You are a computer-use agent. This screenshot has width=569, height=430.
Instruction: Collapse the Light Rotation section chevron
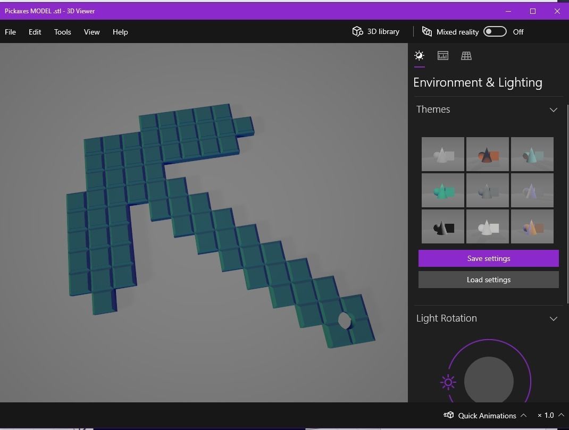point(554,319)
